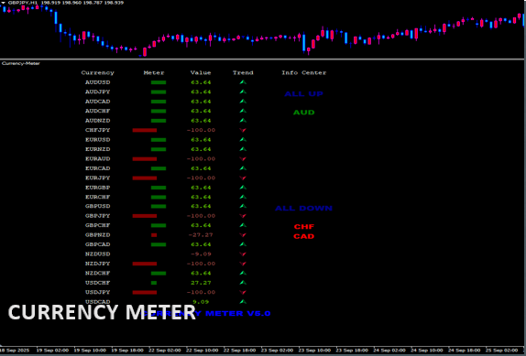
Task: Click the short red meter bar for GBPNZD
Action: coord(154,235)
